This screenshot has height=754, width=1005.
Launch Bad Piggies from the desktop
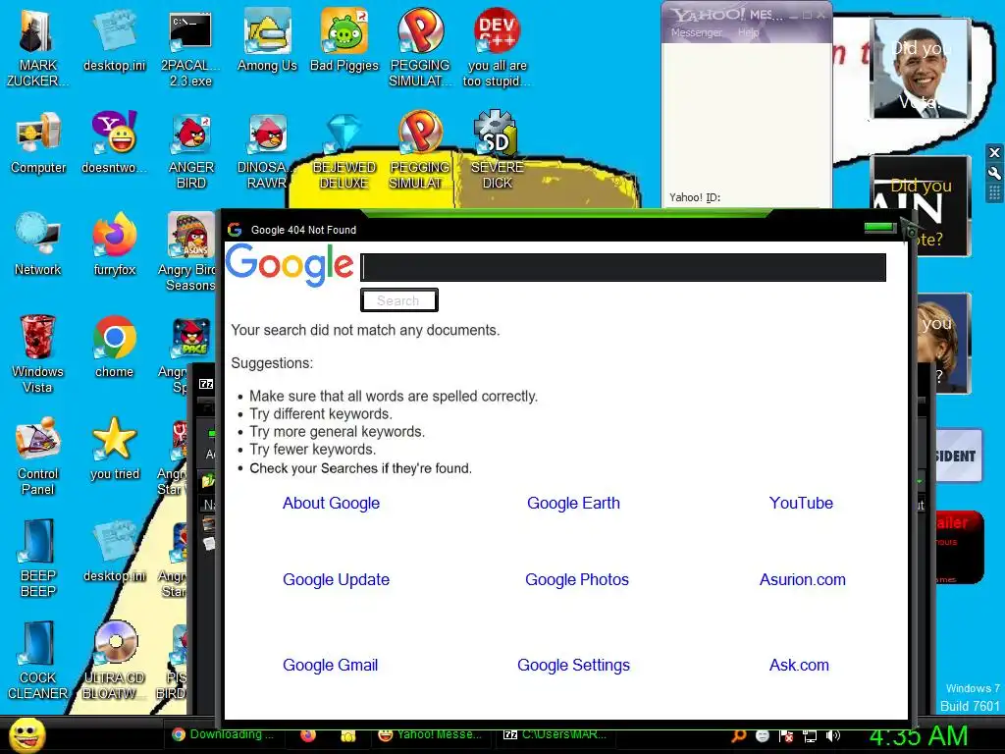[x=344, y=40]
